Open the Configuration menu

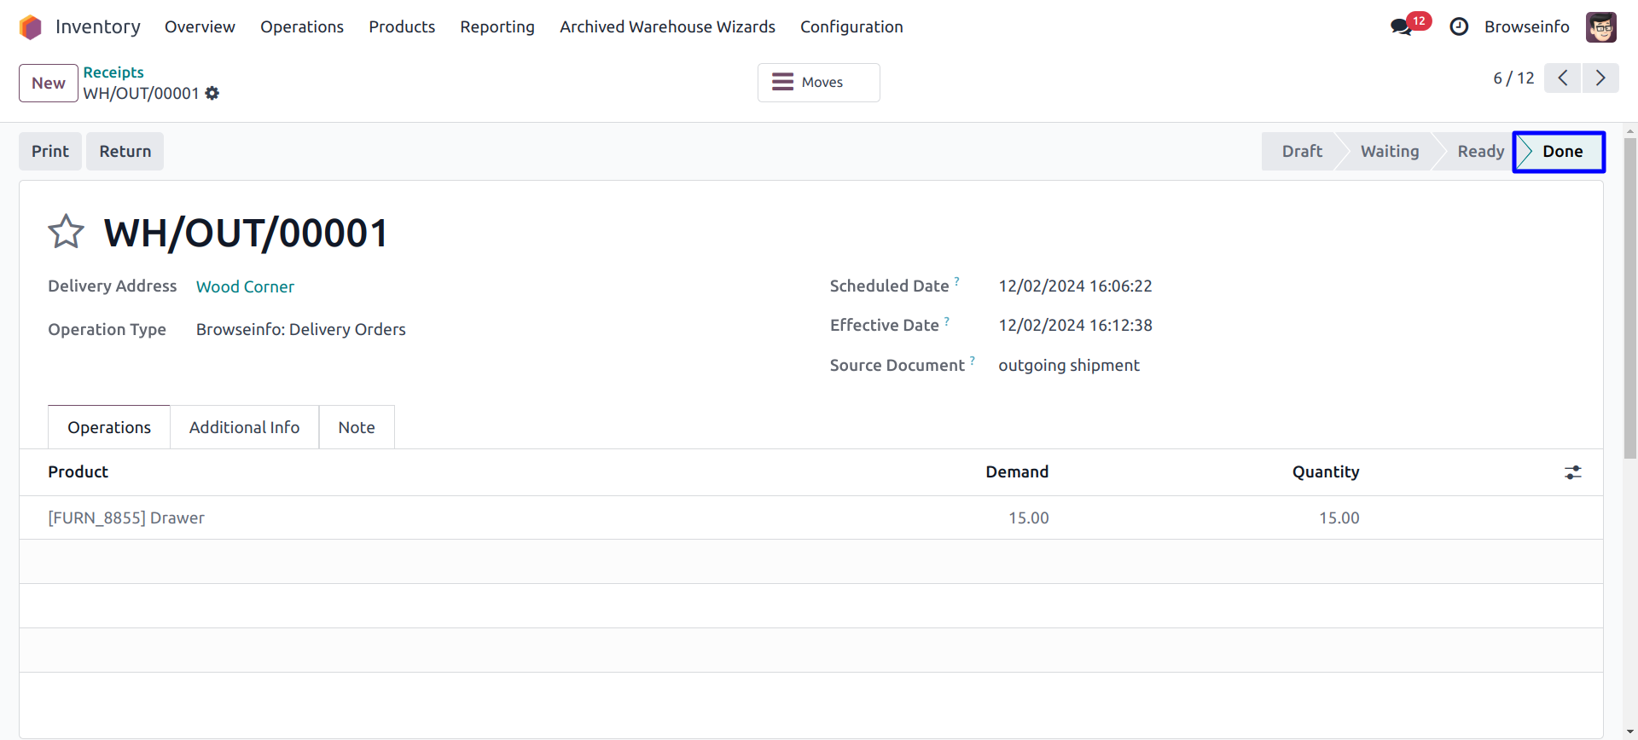[851, 27]
